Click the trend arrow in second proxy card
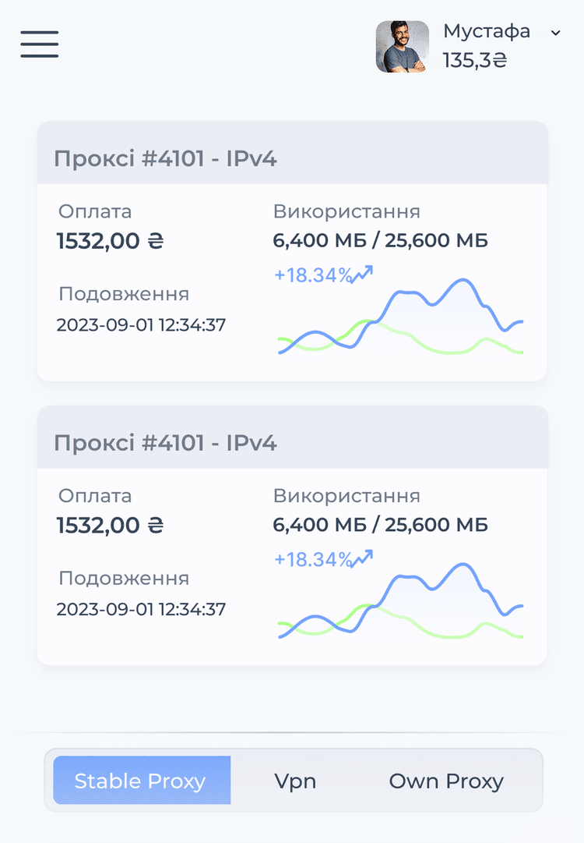This screenshot has width=584, height=843. coord(363,557)
